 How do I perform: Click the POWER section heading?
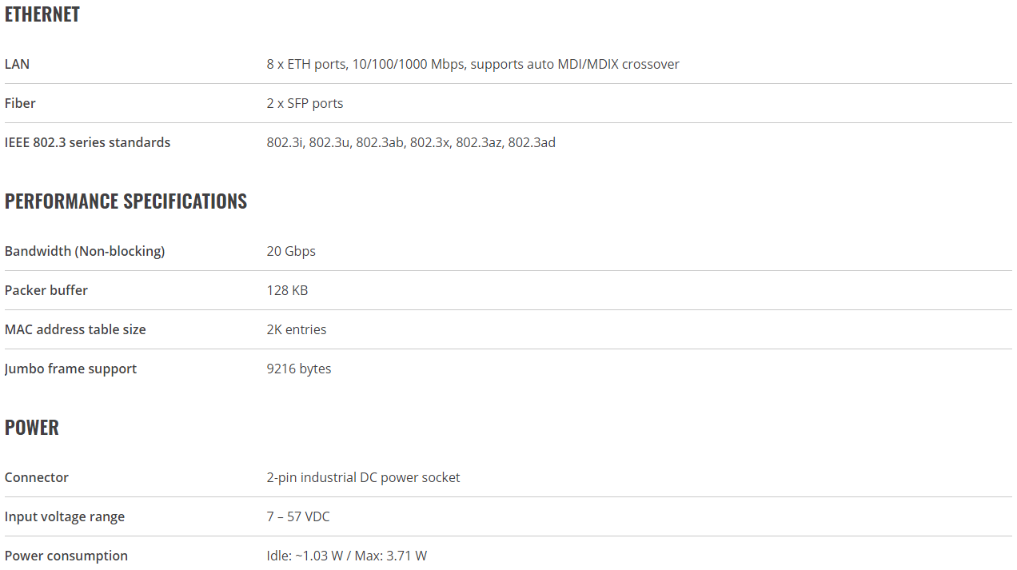coord(32,427)
